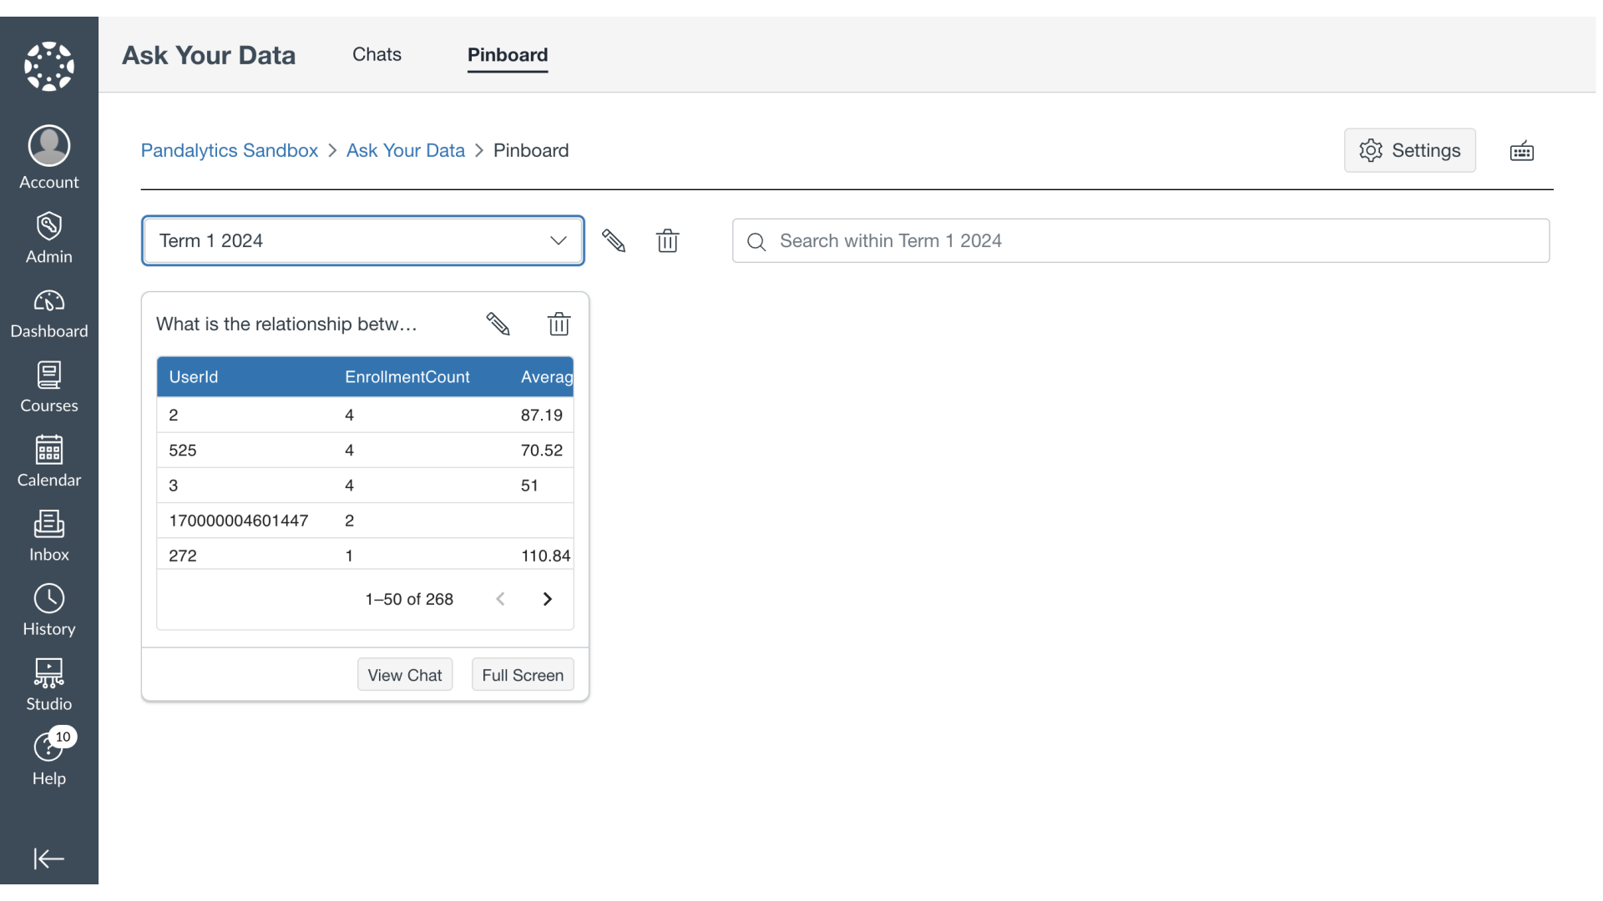The image size is (1603, 901).
Task: Open Help with 10 notifications
Action: tap(48, 758)
